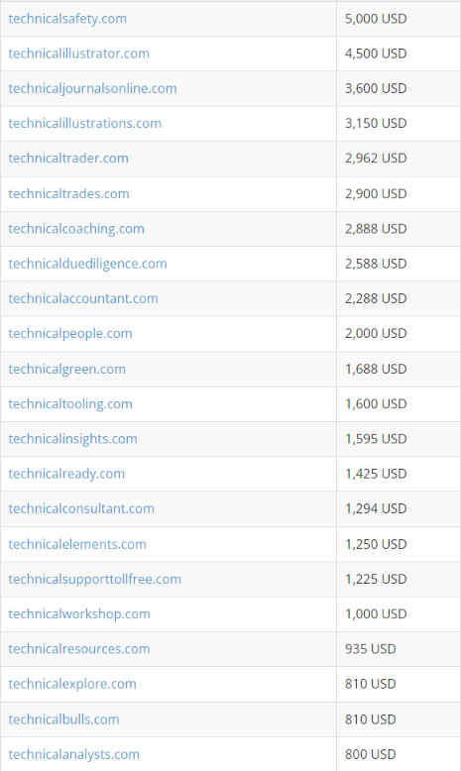The image size is (461, 771).
Task: Open technicaljournalsonline.com listing
Action: pyautogui.click(x=92, y=88)
